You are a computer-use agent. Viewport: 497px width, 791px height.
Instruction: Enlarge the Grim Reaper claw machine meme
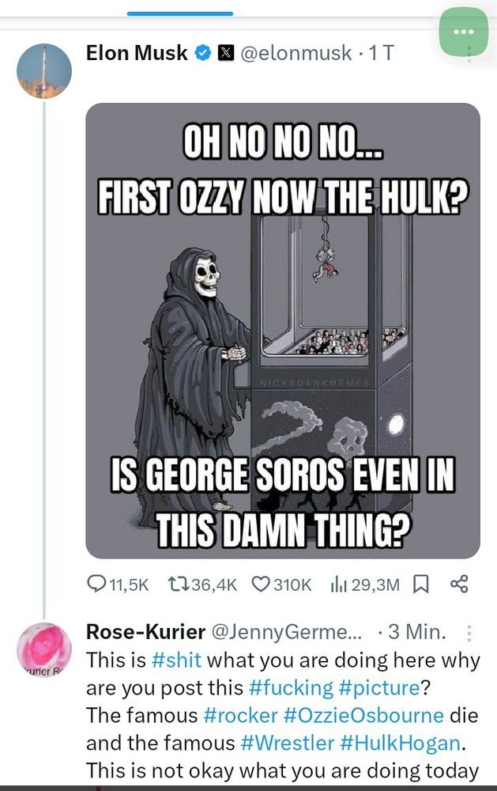tap(283, 331)
